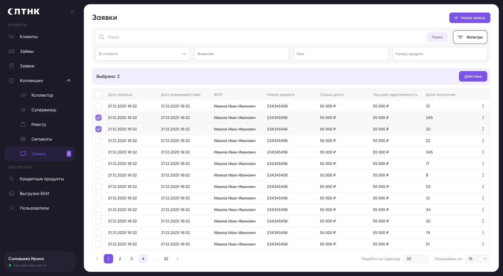Go to page 2 in pagination
Screen dimensions: 503x276
(120, 259)
